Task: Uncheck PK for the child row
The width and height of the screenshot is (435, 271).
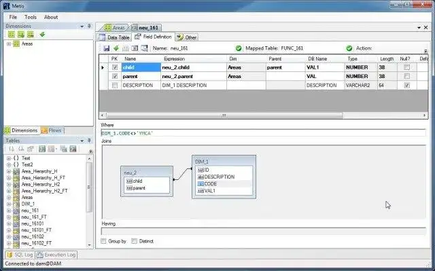Action: coord(115,67)
